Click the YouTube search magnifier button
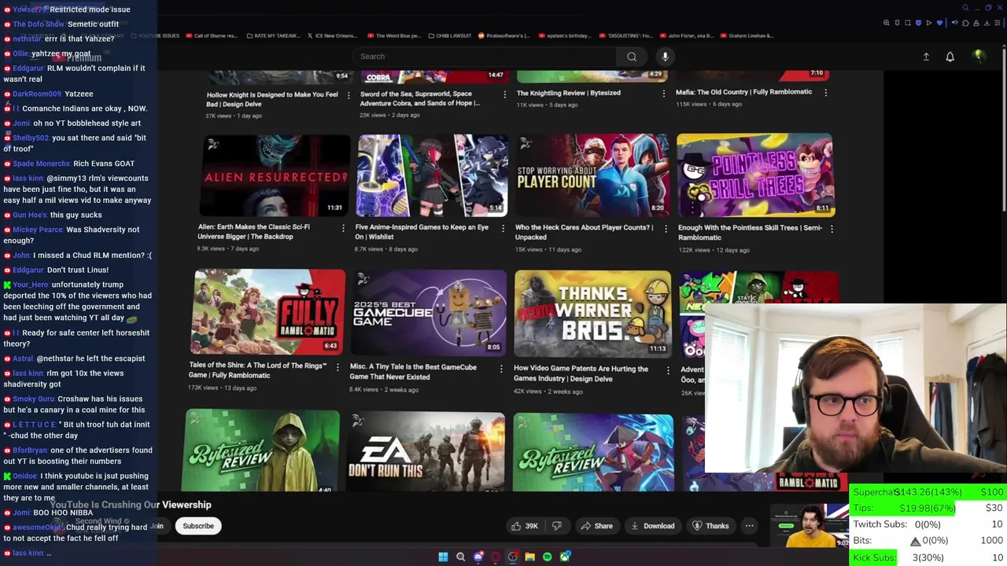This screenshot has width=1007, height=566. click(x=631, y=57)
